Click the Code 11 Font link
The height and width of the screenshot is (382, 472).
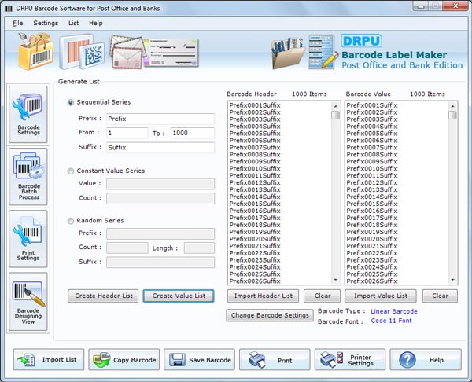[391, 321]
